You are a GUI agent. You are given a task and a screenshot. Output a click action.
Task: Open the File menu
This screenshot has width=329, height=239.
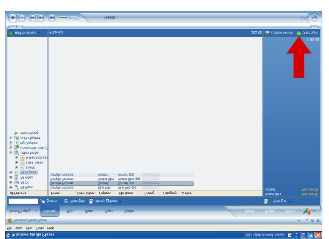click(x=9, y=228)
